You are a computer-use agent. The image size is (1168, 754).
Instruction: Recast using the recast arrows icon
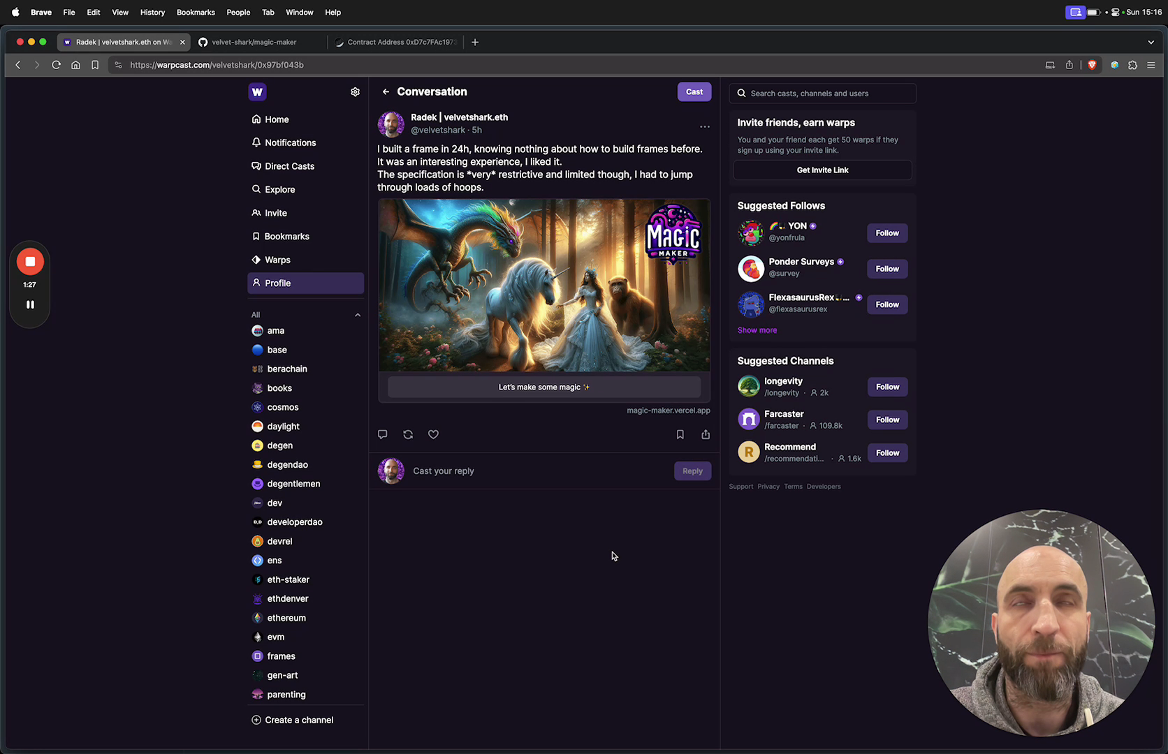408,434
